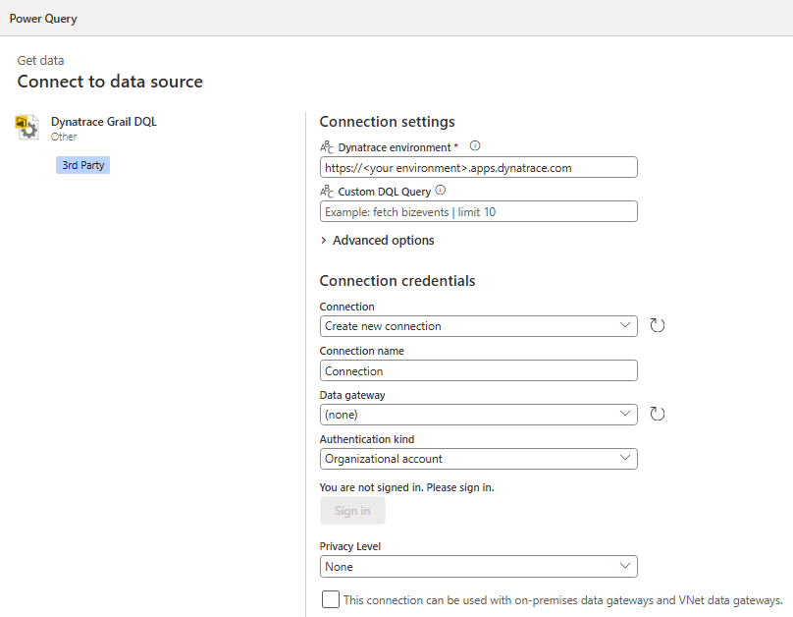Click the info icon beside Custom DQL Query
793x617 pixels.
pyautogui.click(x=441, y=191)
